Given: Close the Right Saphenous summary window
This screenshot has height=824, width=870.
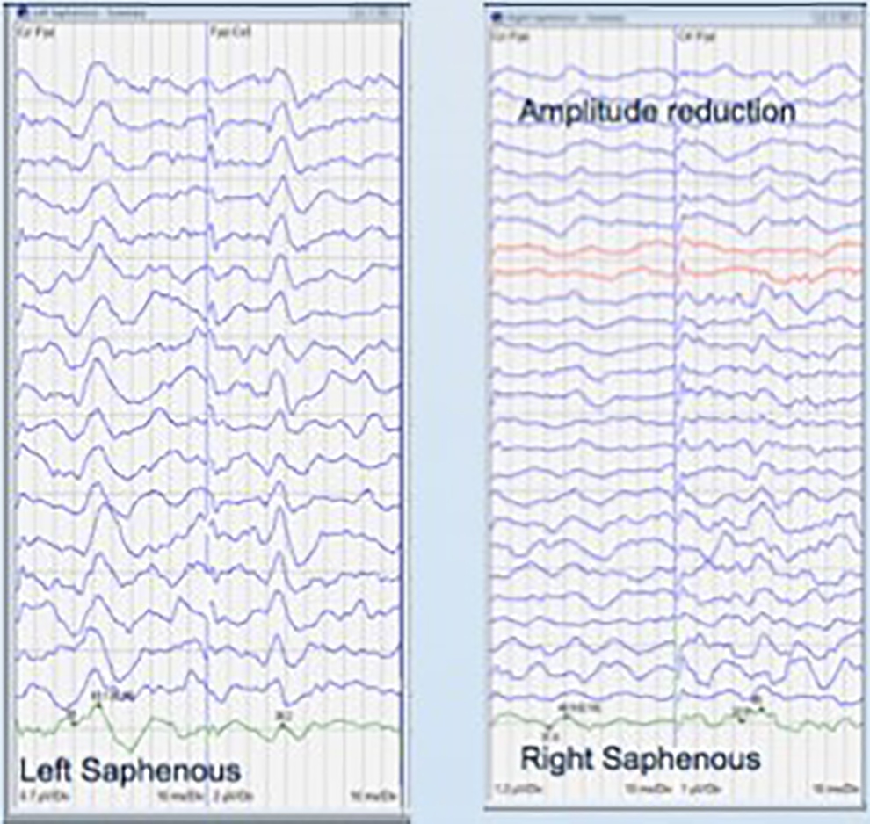Looking at the screenshot, I should (858, 18).
